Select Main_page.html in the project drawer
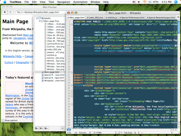The image size is (181, 136). (x=50, y=72)
